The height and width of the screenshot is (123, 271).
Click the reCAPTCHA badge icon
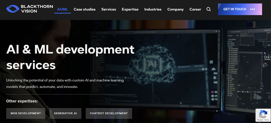tap(263, 114)
